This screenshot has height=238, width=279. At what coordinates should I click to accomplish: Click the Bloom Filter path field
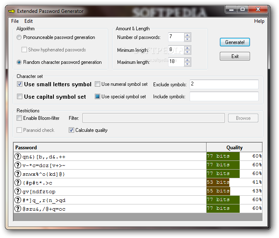pos(154,118)
